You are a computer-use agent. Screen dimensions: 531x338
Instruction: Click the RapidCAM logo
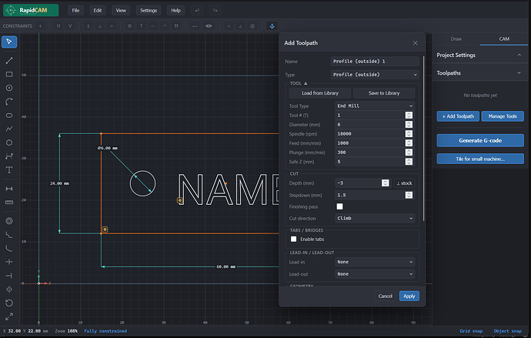[31, 10]
